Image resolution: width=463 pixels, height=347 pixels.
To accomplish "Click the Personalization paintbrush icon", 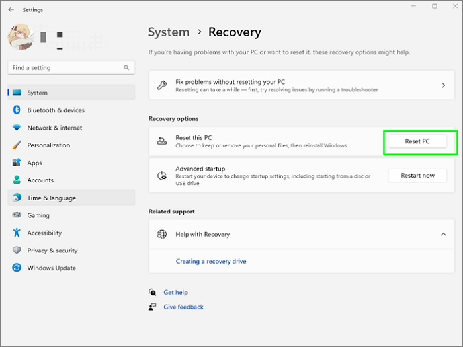I will (x=17, y=145).
